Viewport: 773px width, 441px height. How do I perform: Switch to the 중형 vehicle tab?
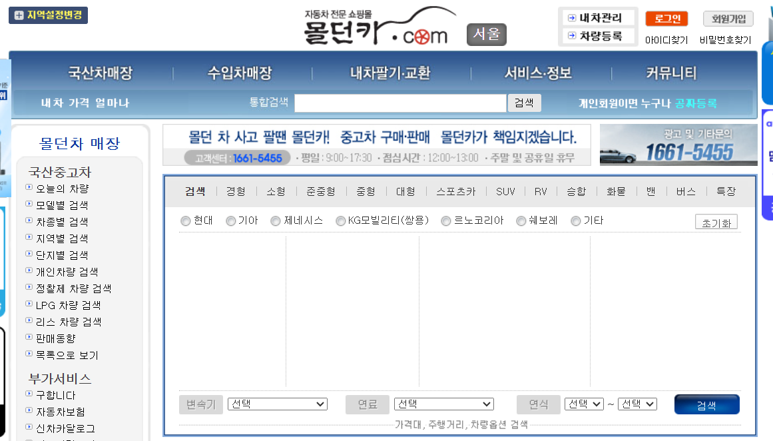[x=366, y=191]
